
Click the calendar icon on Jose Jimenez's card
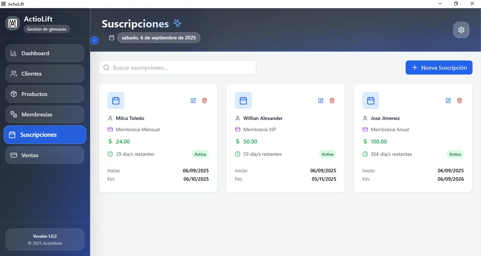coord(370,100)
